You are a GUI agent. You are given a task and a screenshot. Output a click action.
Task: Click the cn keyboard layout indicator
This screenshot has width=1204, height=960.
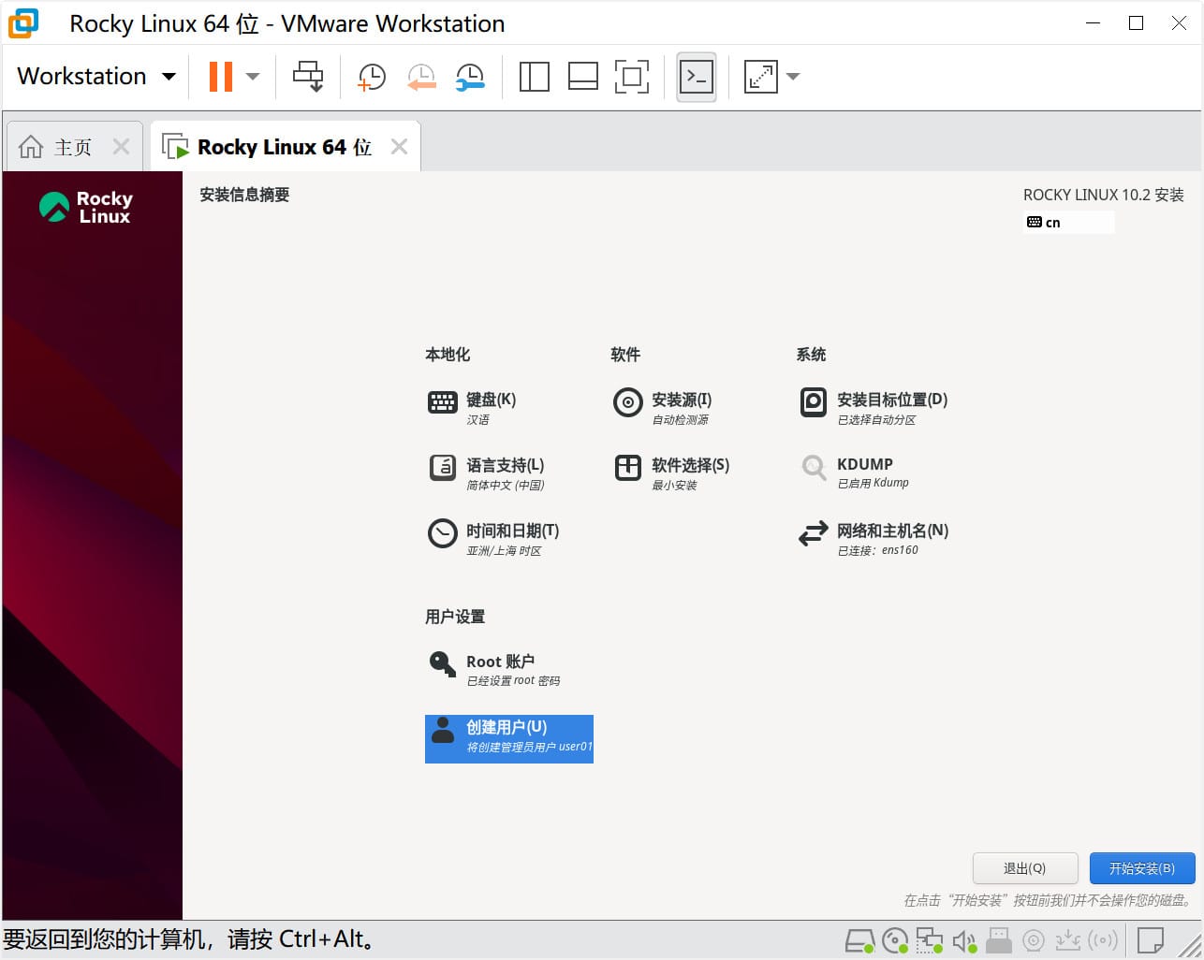click(1070, 222)
